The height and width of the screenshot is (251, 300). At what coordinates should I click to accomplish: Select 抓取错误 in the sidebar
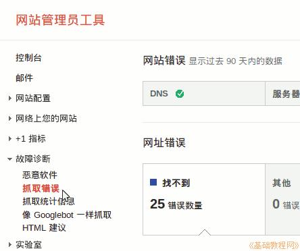tap(41, 188)
